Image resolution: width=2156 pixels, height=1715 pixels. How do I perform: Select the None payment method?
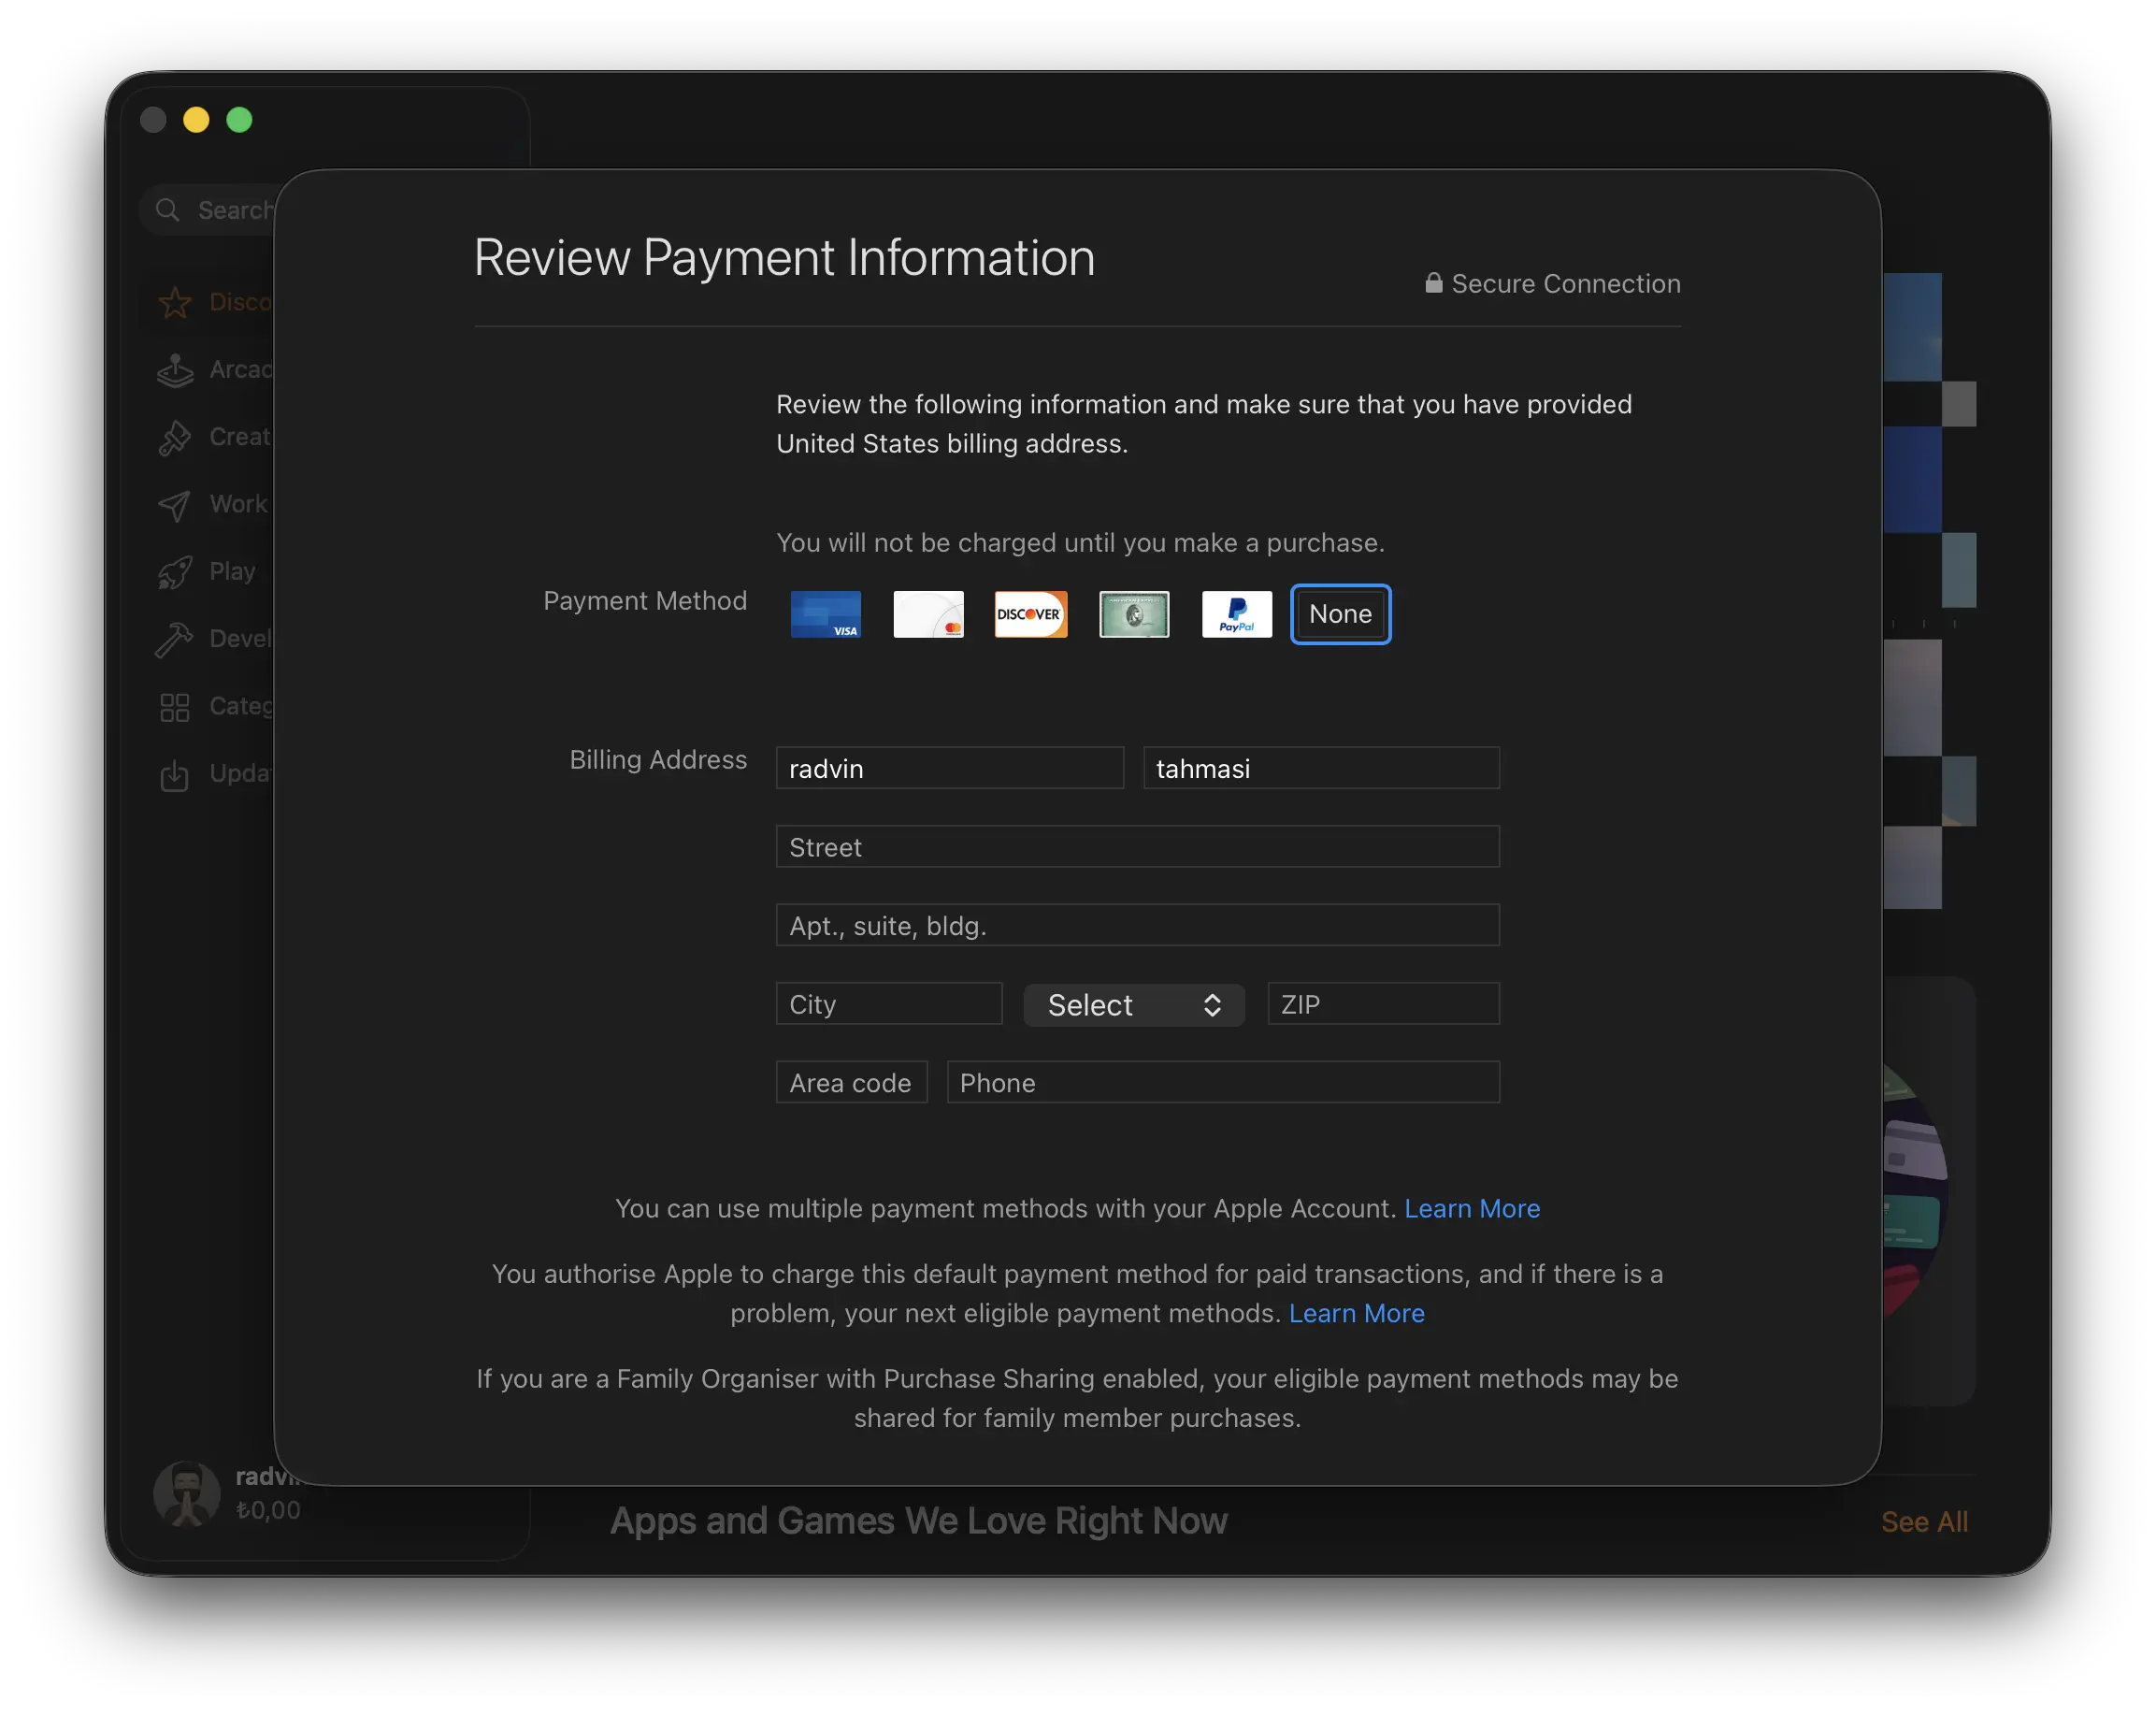1340,614
